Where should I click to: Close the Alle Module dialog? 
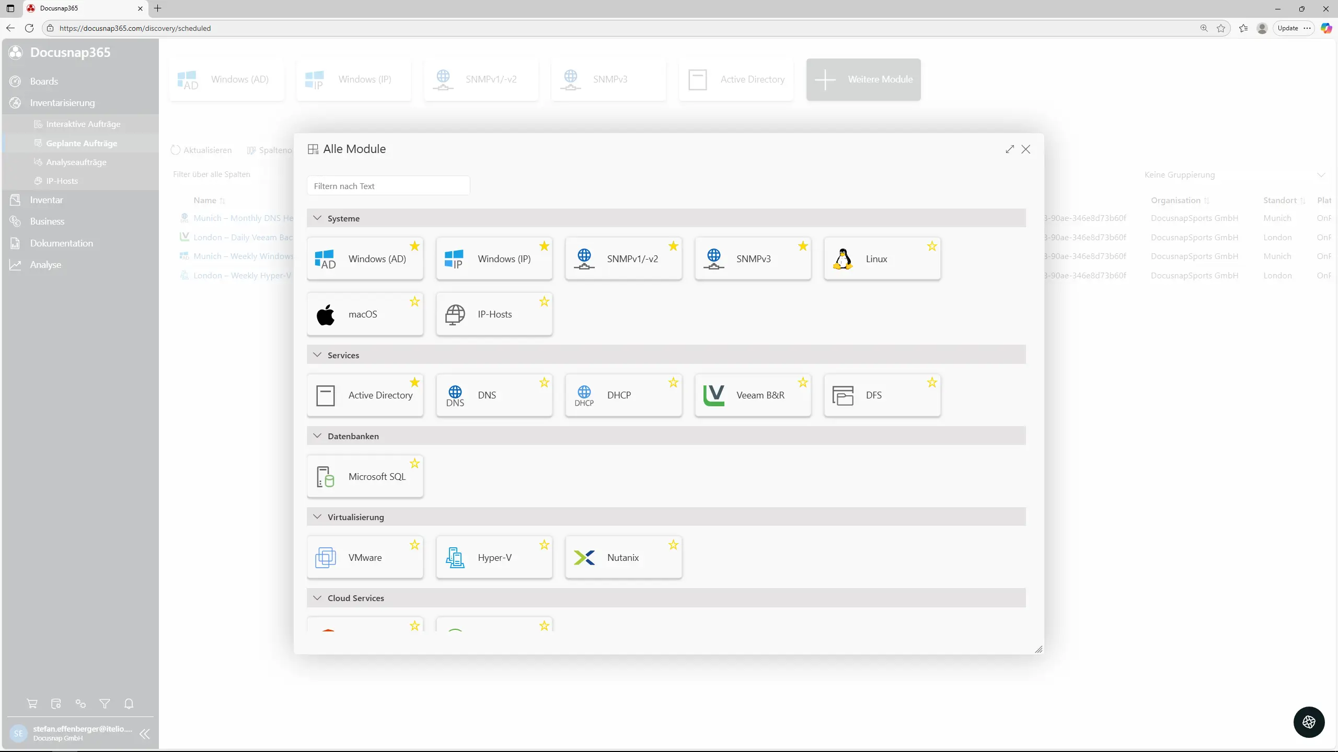pos(1026,149)
